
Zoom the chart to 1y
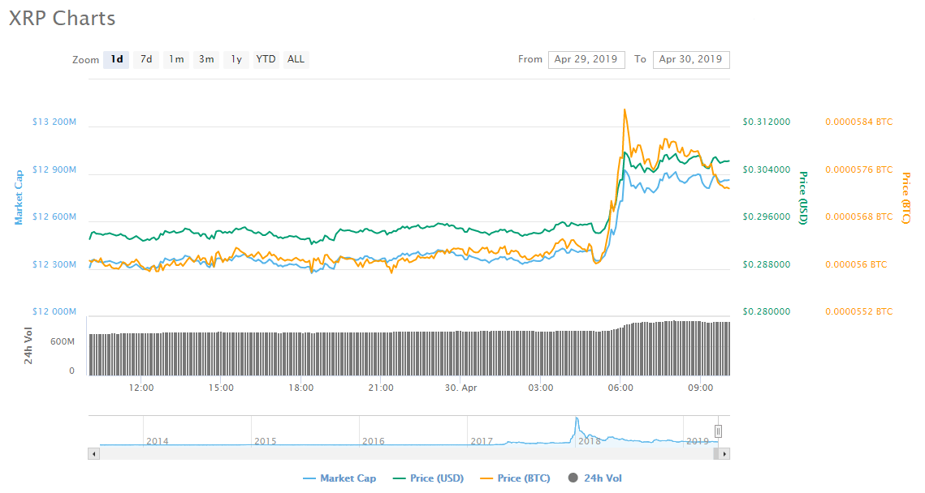(236, 59)
